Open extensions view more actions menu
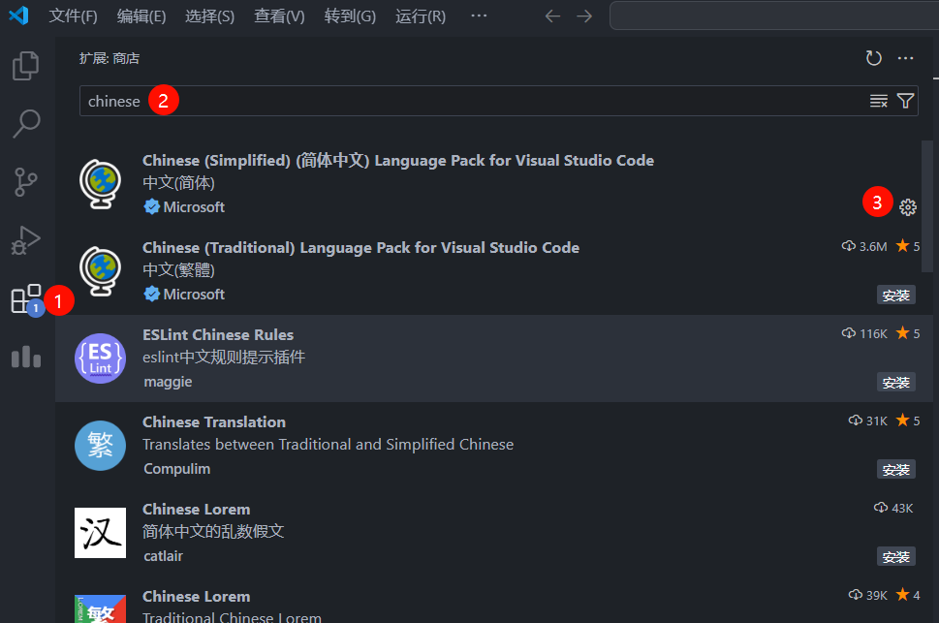Viewport: 939px width, 623px height. click(906, 58)
